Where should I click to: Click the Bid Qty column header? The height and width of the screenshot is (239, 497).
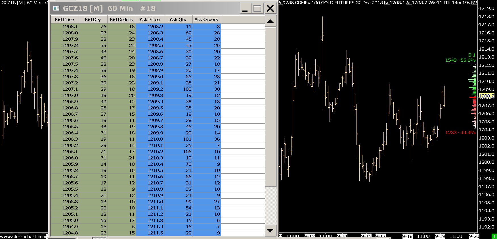(93, 20)
